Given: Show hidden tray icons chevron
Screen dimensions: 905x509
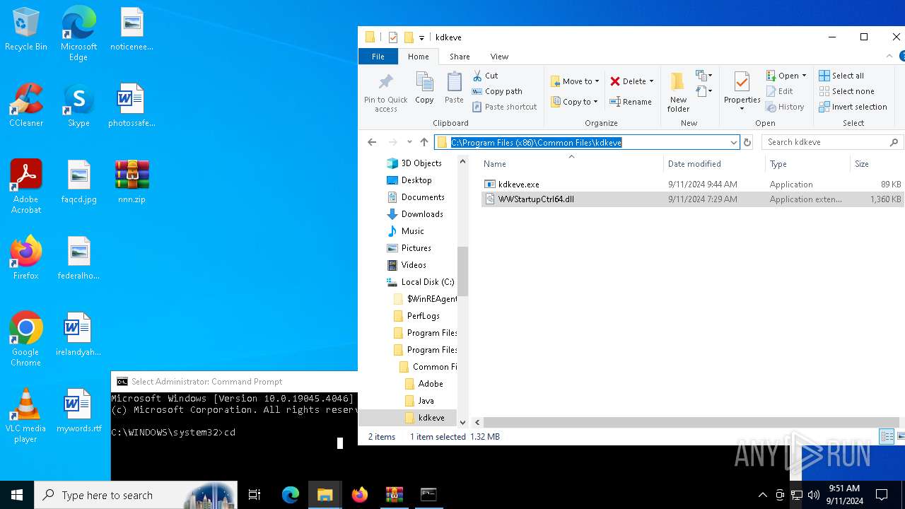Looking at the screenshot, I should coord(762,495).
